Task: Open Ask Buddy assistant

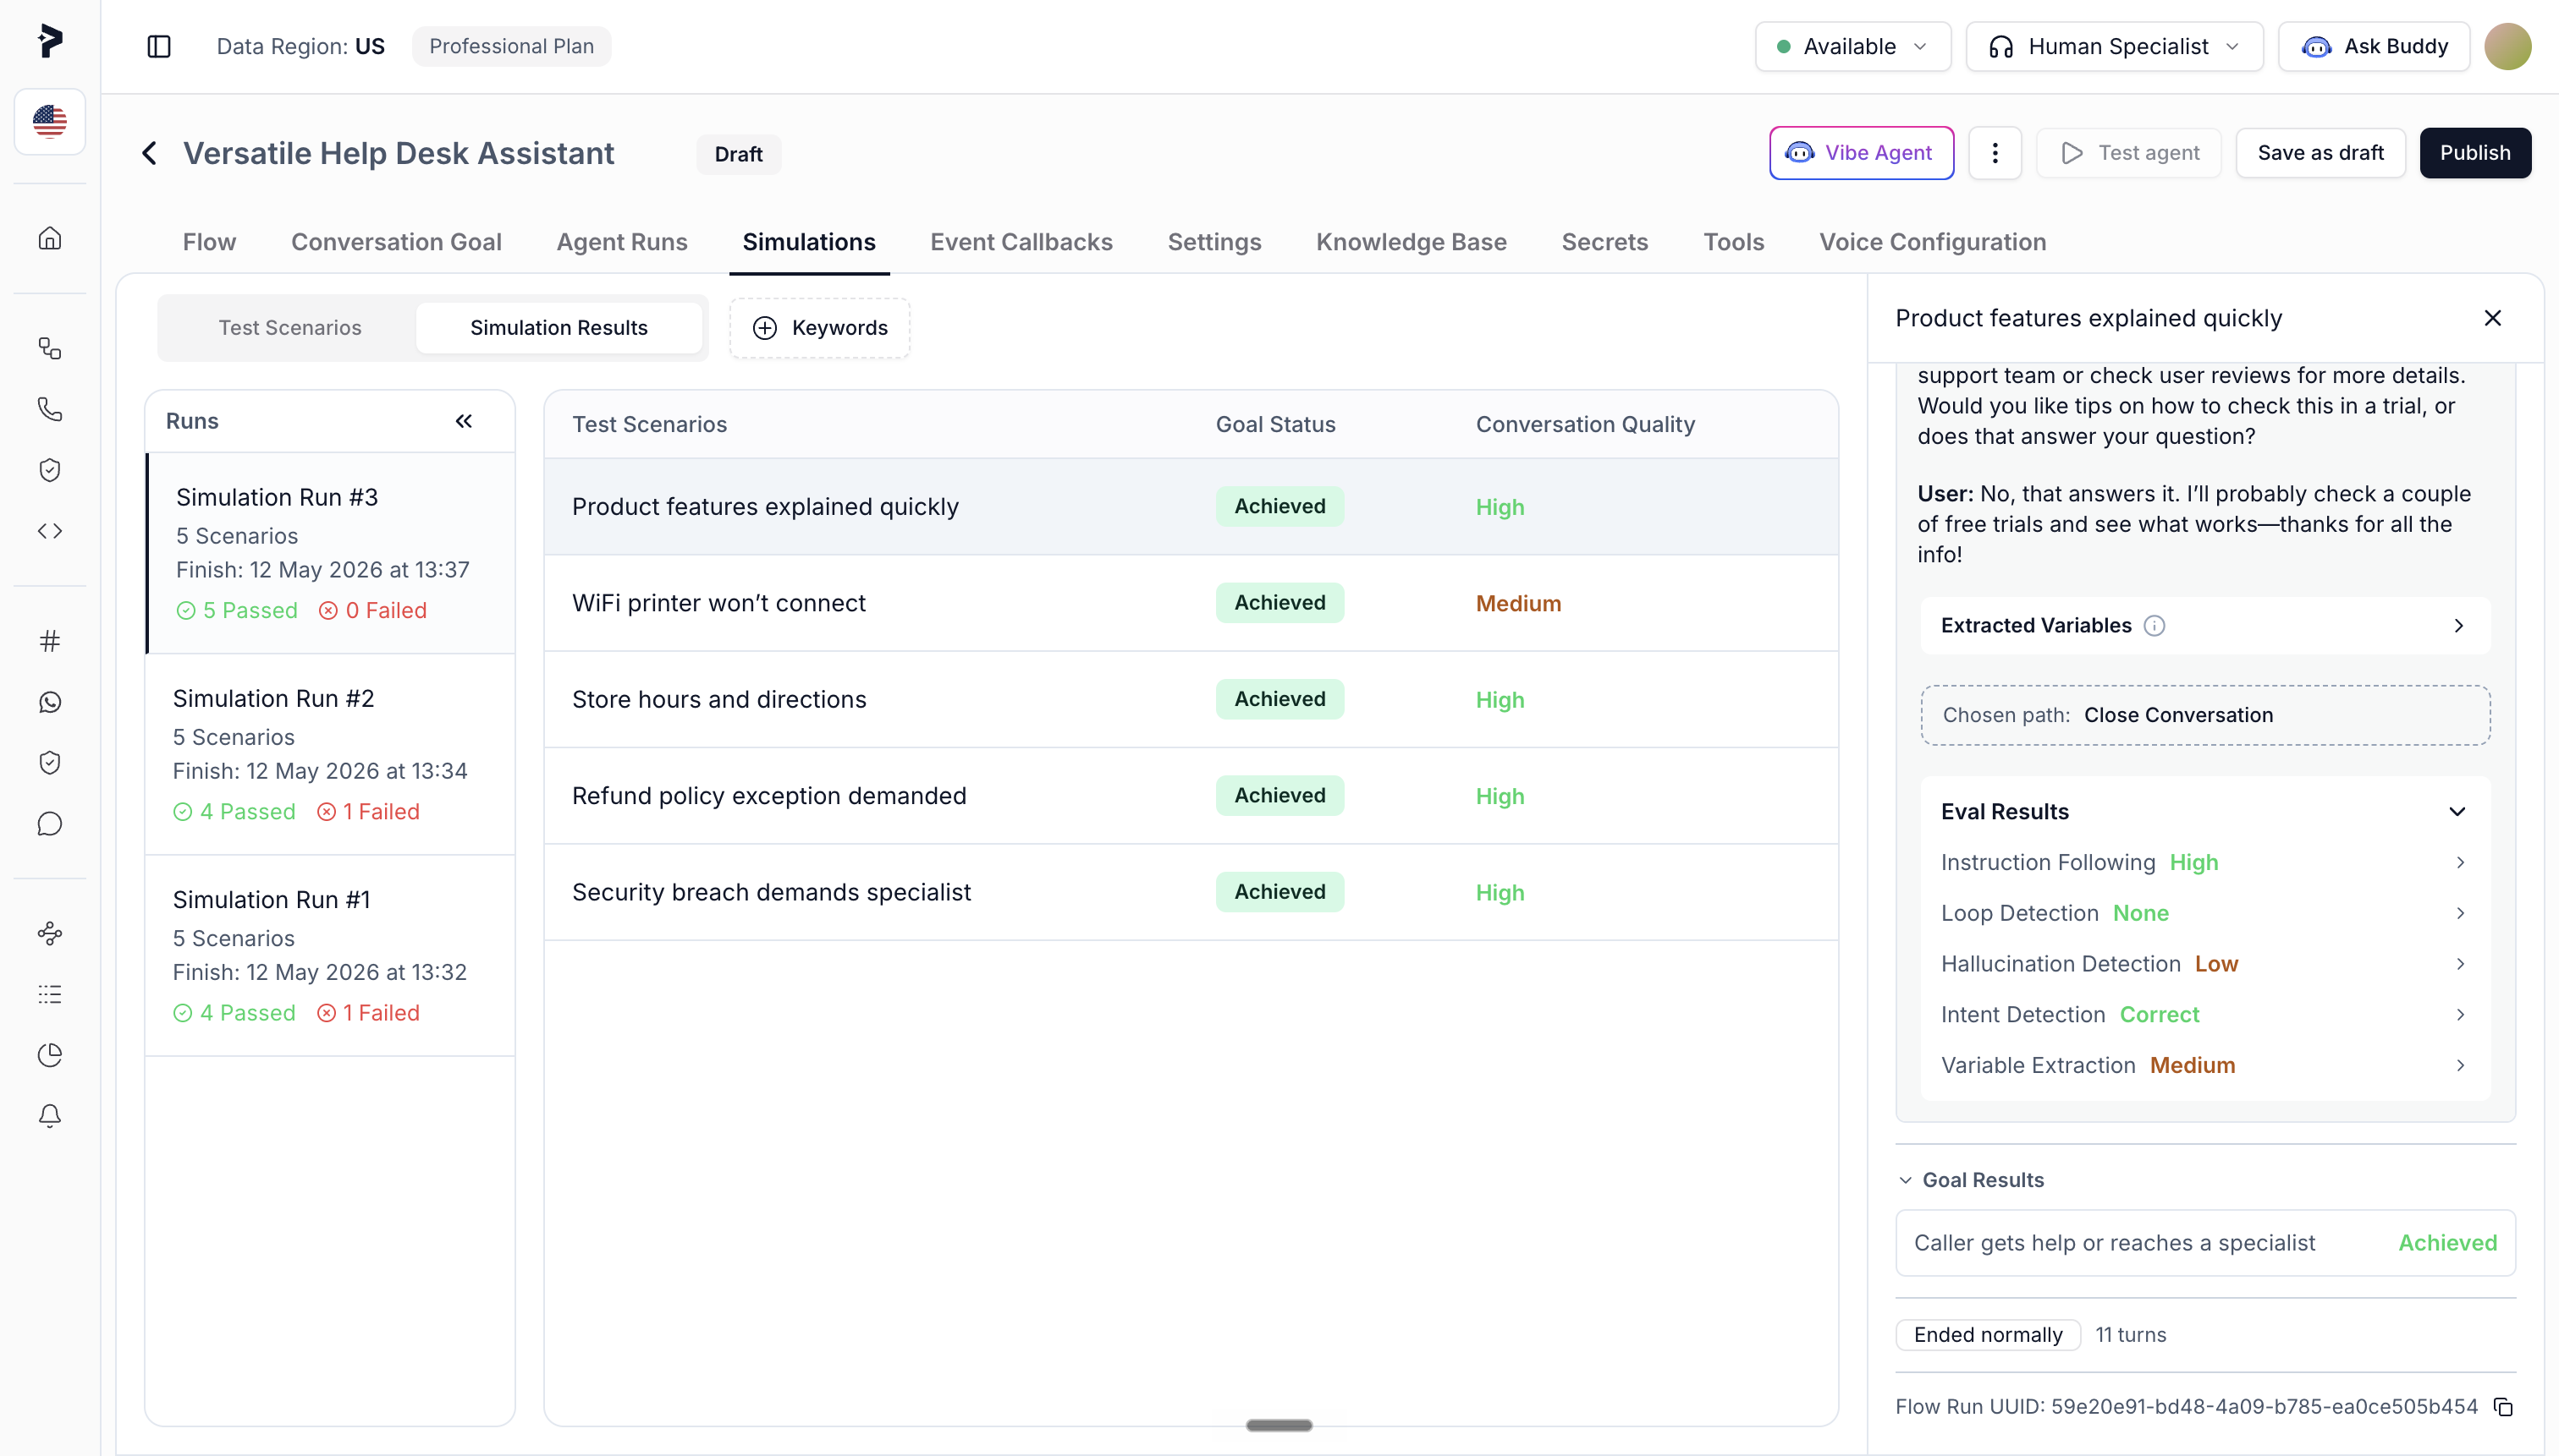Action: [2374, 46]
